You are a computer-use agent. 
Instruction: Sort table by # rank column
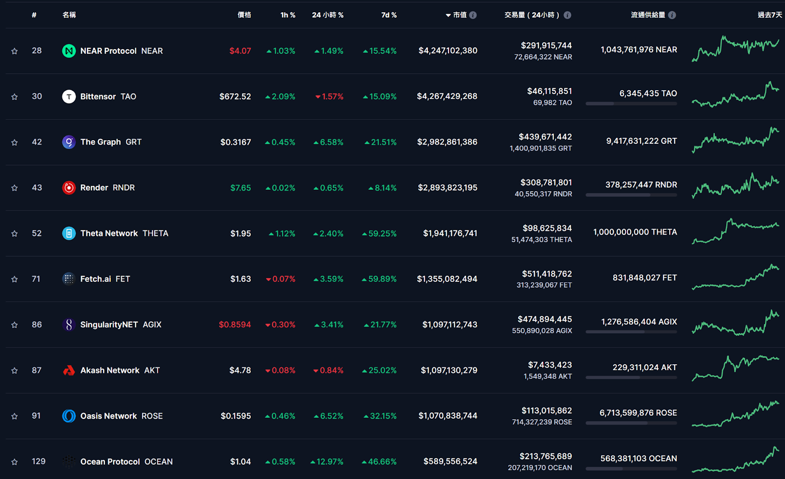point(34,15)
